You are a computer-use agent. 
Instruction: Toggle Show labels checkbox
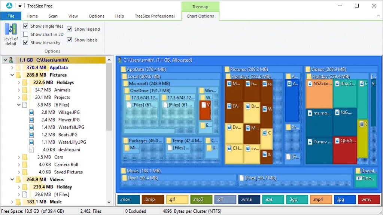(69, 40)
